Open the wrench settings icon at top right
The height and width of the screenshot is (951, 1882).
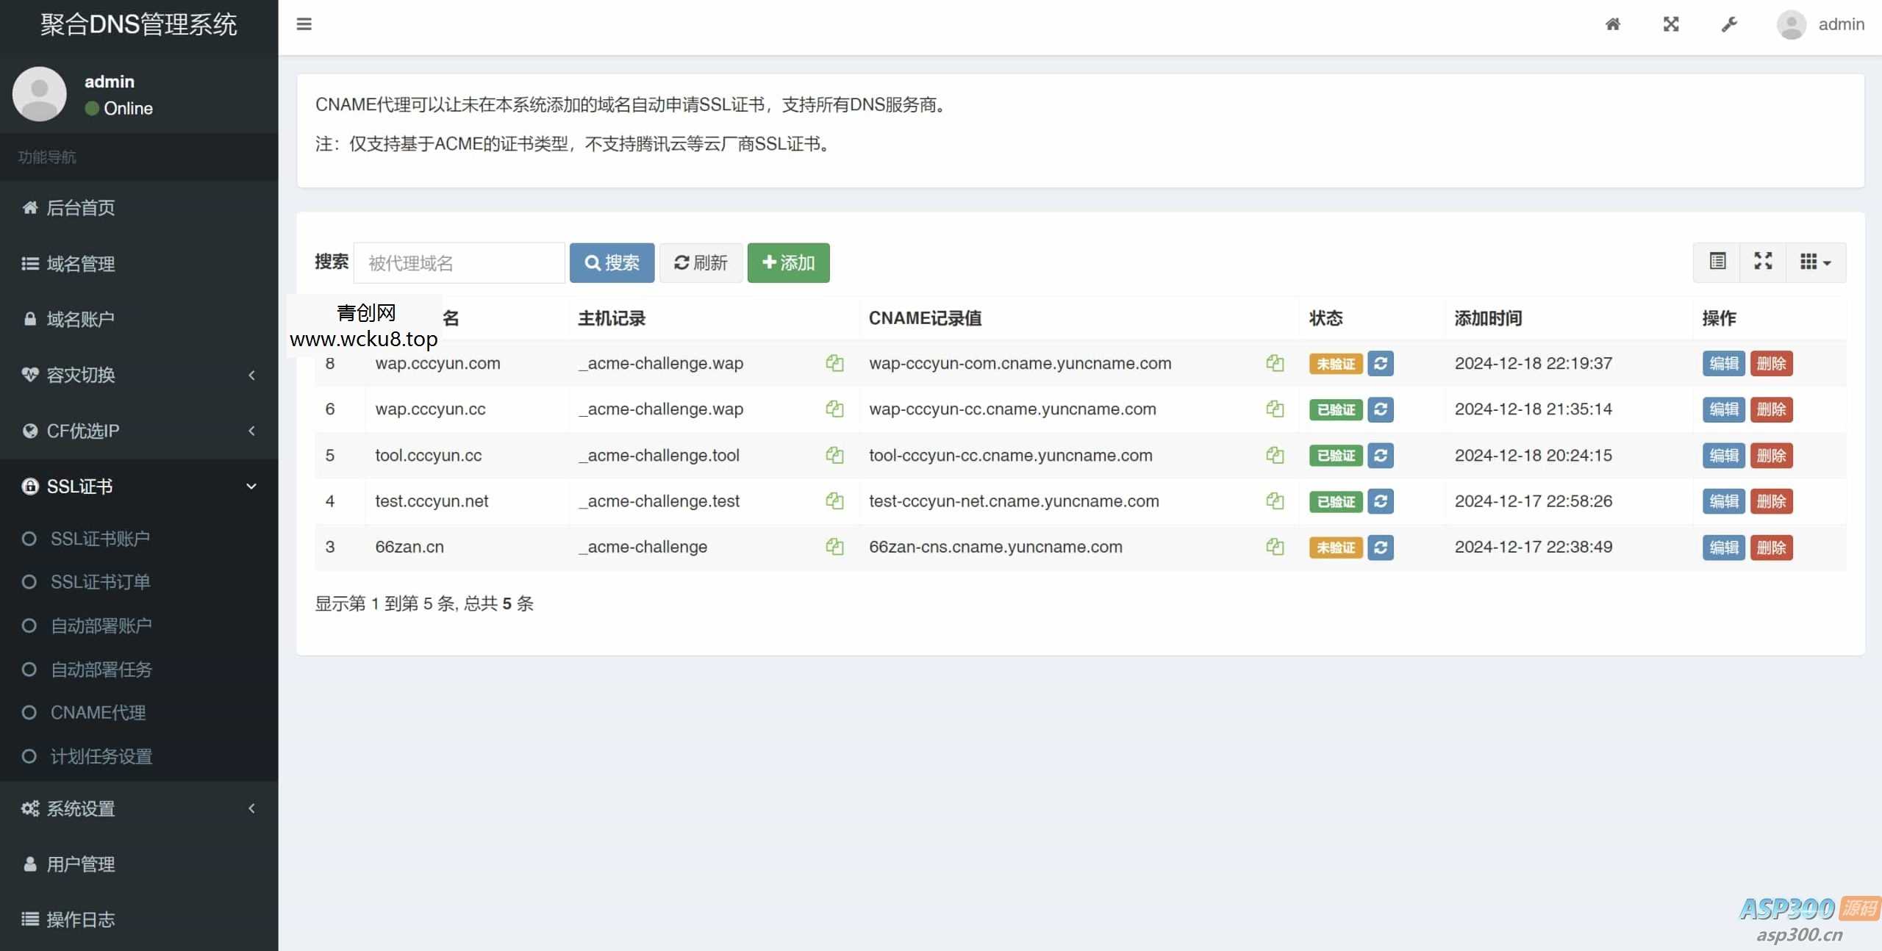[1729, 24]
